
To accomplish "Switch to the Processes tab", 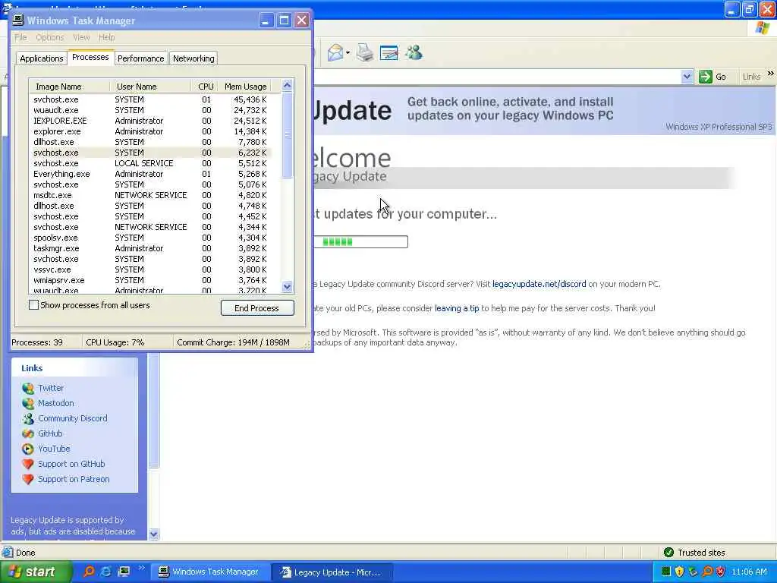I will click(x=90, y=57).
